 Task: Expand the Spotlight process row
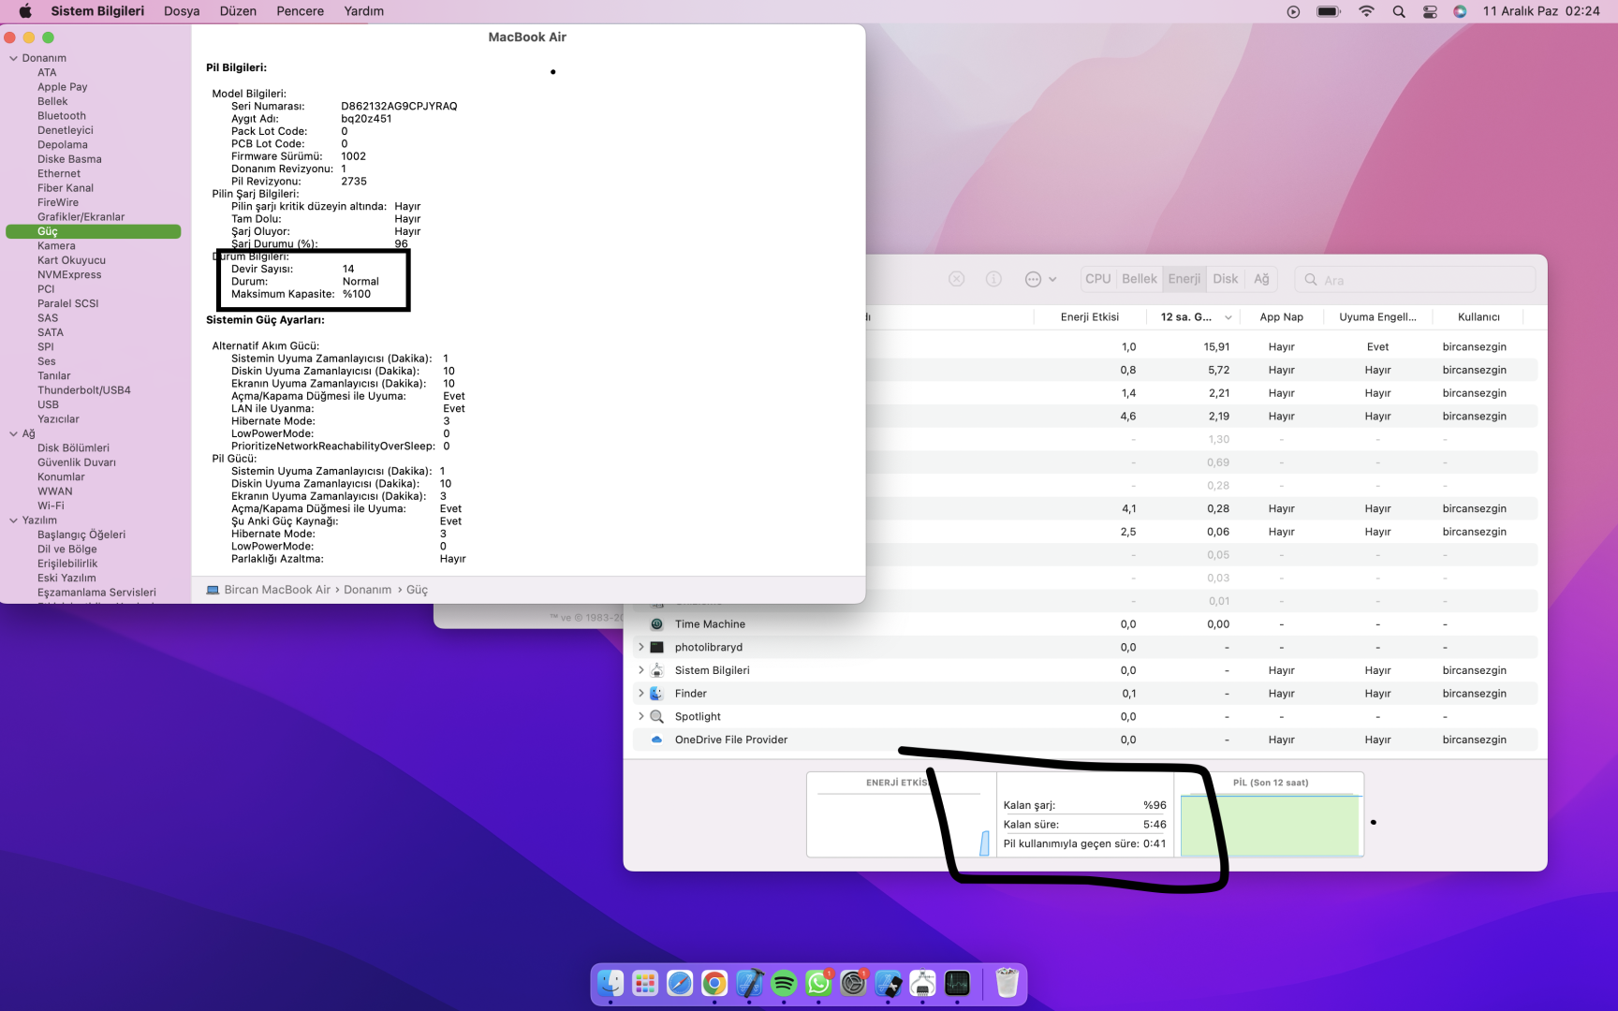[x=641, y=716]
